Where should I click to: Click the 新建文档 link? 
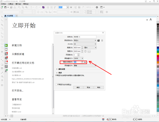coord(17,45)
